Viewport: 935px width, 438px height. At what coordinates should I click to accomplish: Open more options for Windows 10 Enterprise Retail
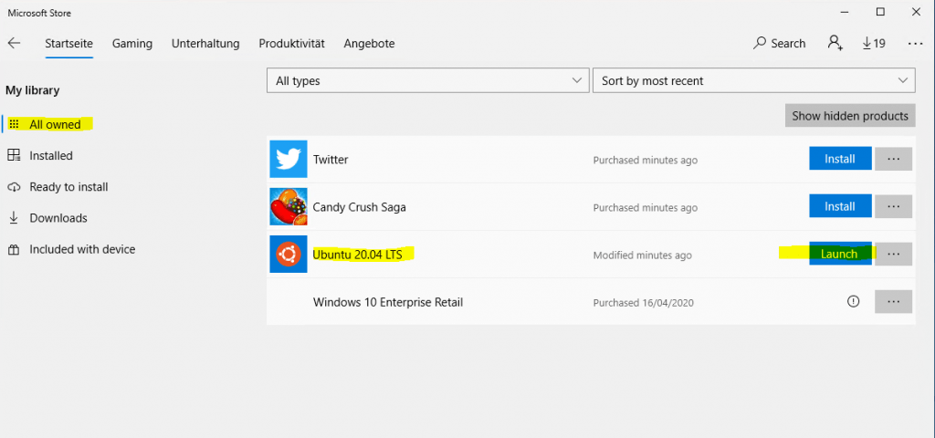[x=893, y=301]
